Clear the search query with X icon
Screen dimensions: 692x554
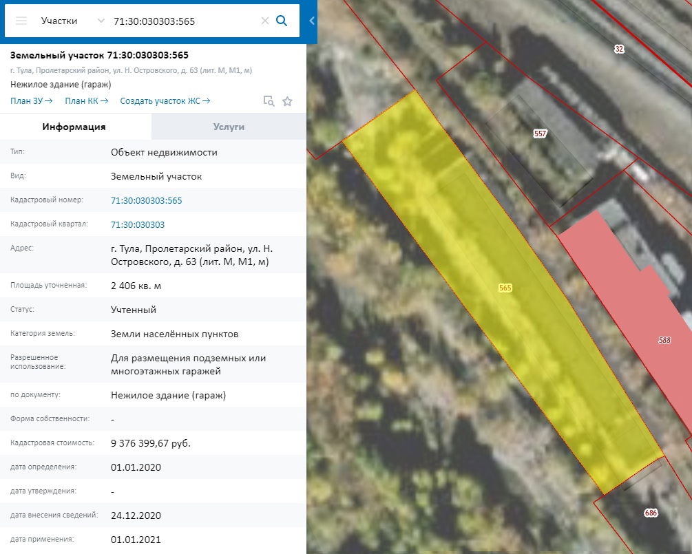[265, 21]
